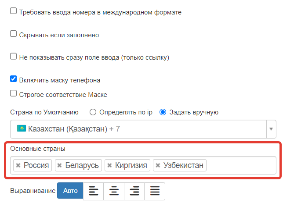
Task: Open the Казахстан default country dropdown
Action: pyautogui.click(x=143, y=129)
